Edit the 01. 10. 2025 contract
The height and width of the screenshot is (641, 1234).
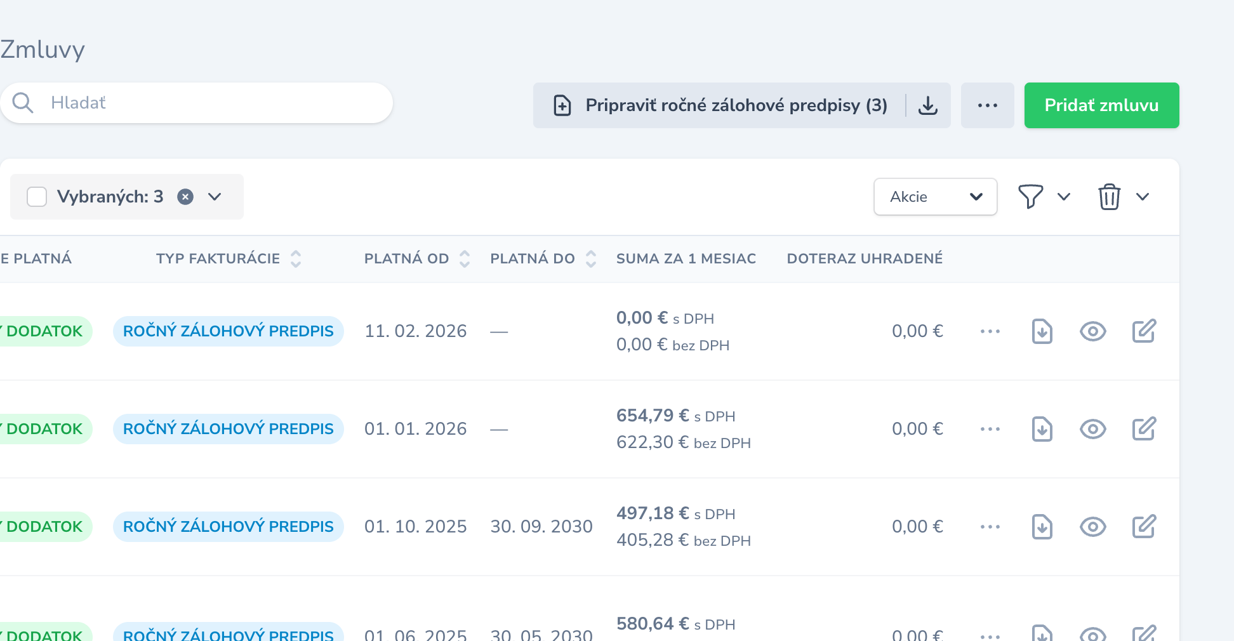click(1144, 527)
